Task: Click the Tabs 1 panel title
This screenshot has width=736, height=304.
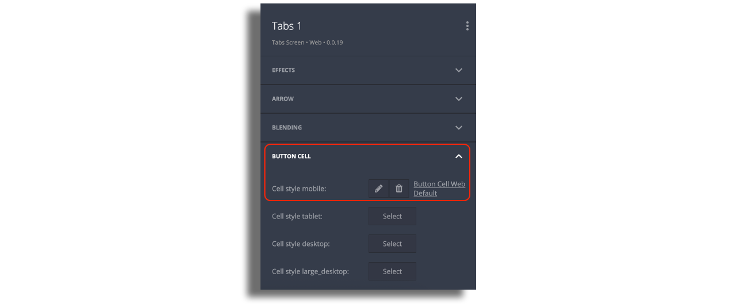Action: point(287,26)
